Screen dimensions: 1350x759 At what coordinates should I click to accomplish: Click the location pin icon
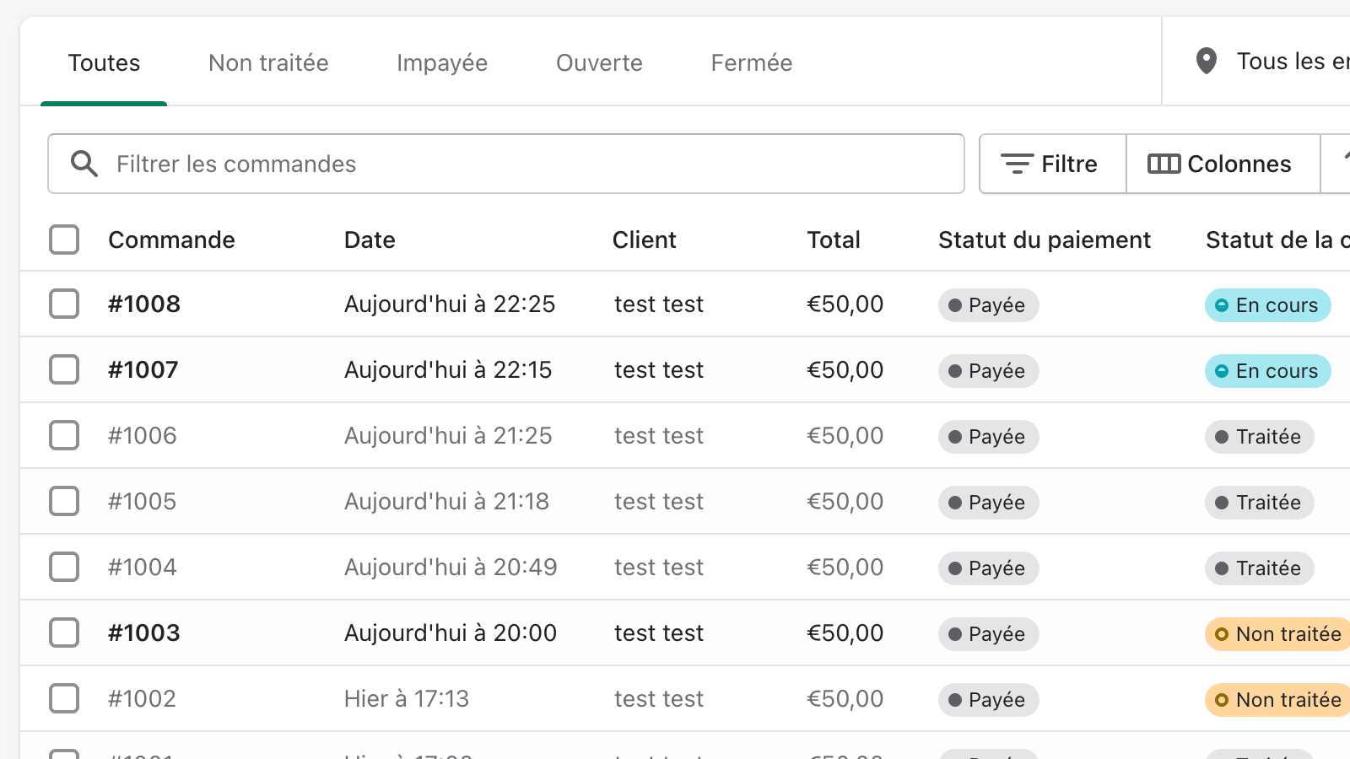point(1207,61)
